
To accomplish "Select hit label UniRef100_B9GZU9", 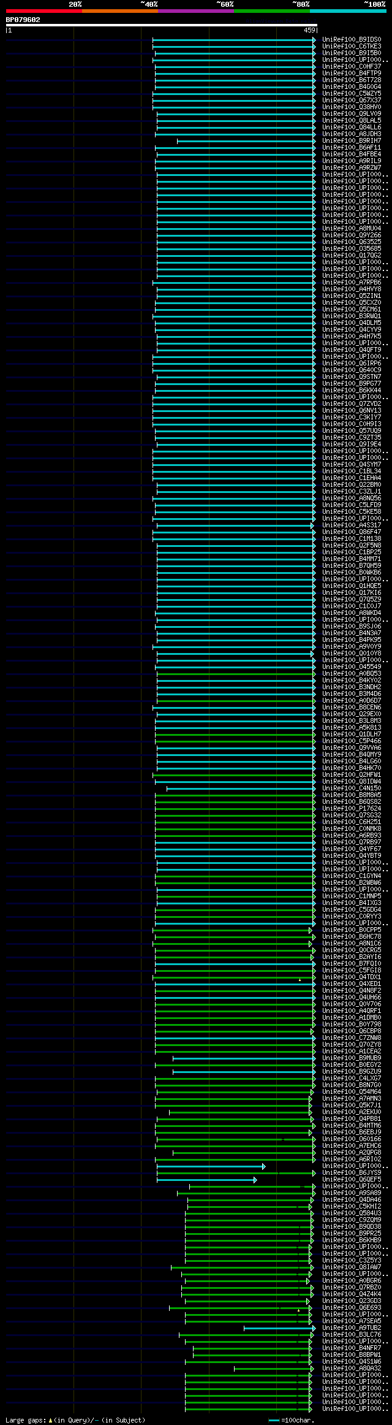I will tap(352, 1072).
